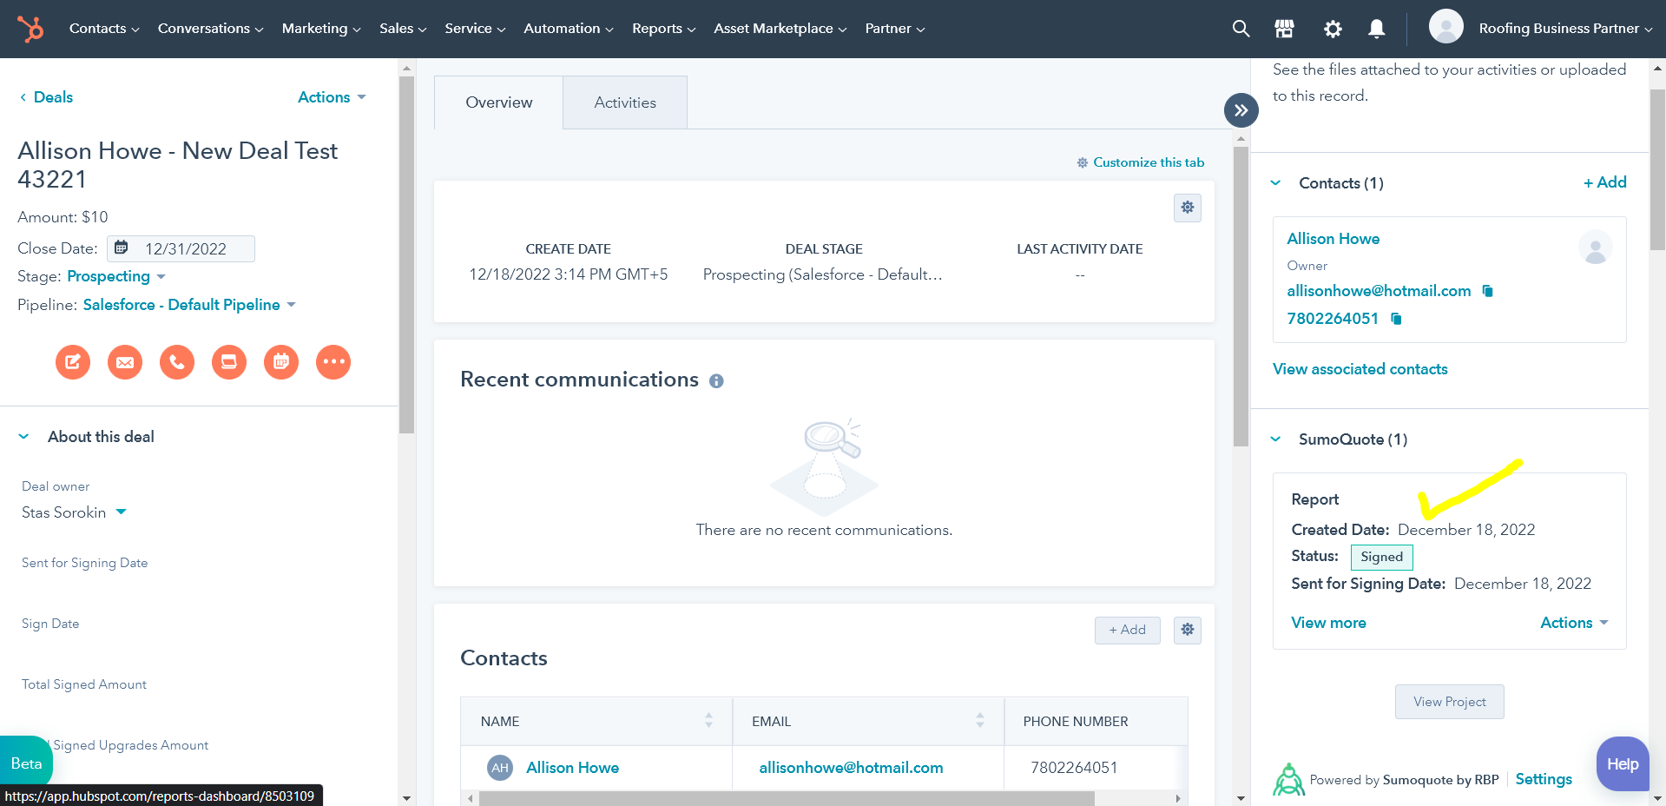Click the Close Date input field

point(181,248)
